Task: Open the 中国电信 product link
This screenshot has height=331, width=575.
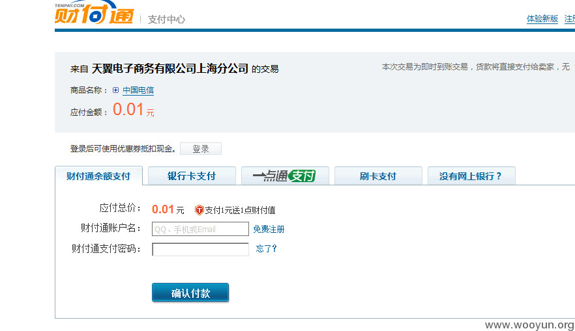Action: (x=138, y=90)
